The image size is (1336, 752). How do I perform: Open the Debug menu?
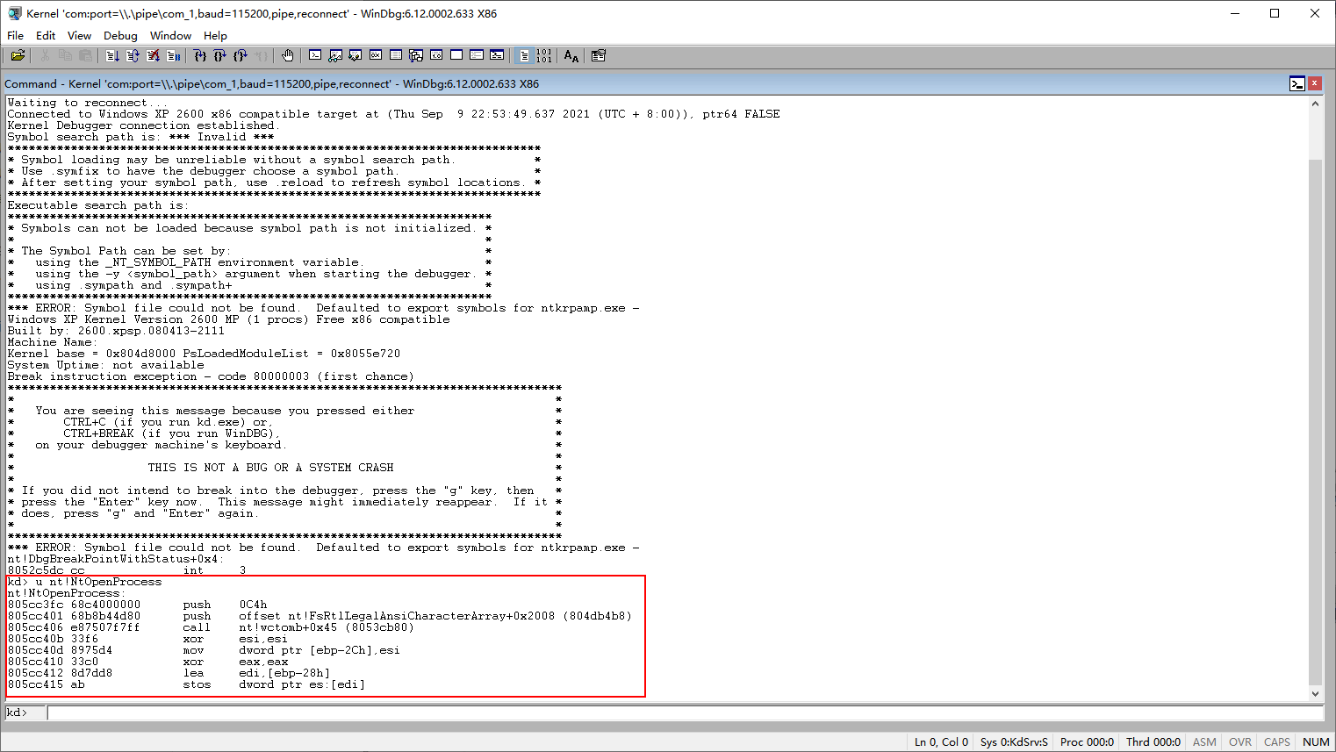[x=120, y=36]
